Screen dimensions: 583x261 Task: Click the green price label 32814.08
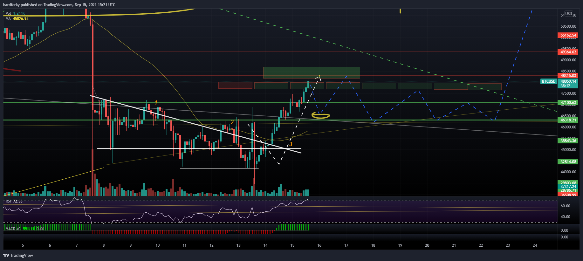click(x=568, y=162)
